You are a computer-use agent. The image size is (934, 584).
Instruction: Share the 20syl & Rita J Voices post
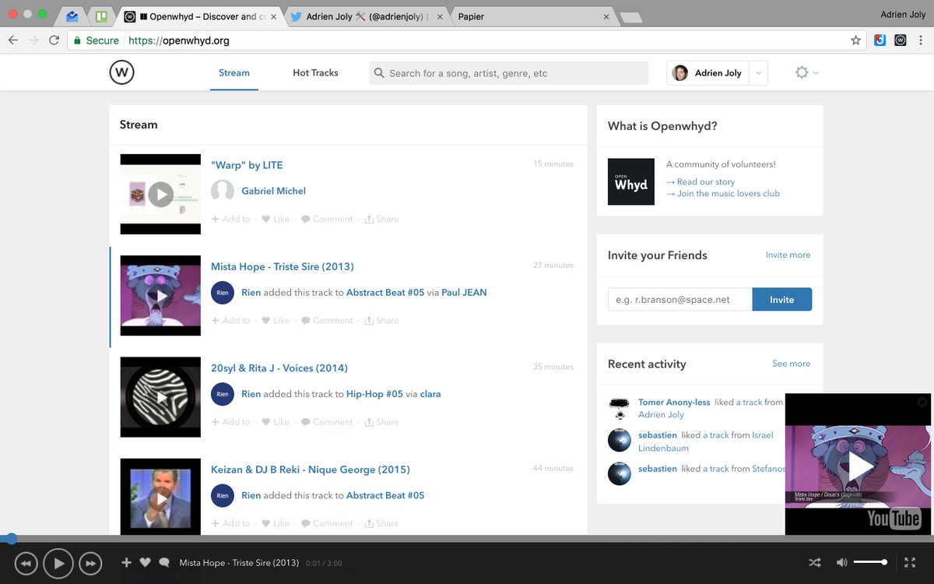pos(381,422)
